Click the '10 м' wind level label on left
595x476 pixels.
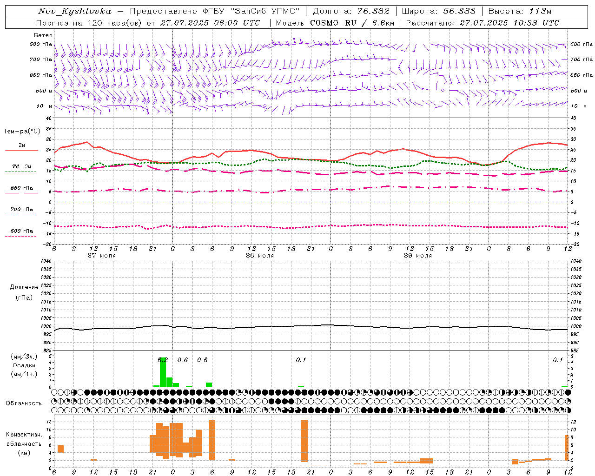pyautogui.click(x=44, y=106)
